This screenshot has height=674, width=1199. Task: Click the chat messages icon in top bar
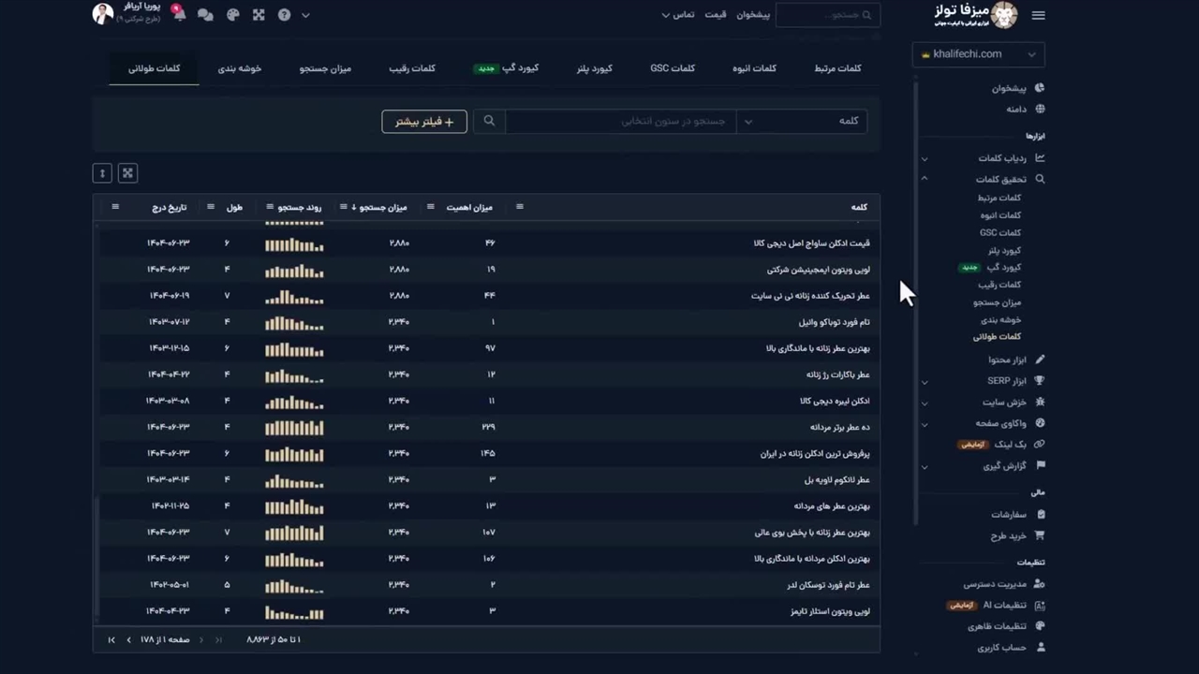(x=205, y=15)
